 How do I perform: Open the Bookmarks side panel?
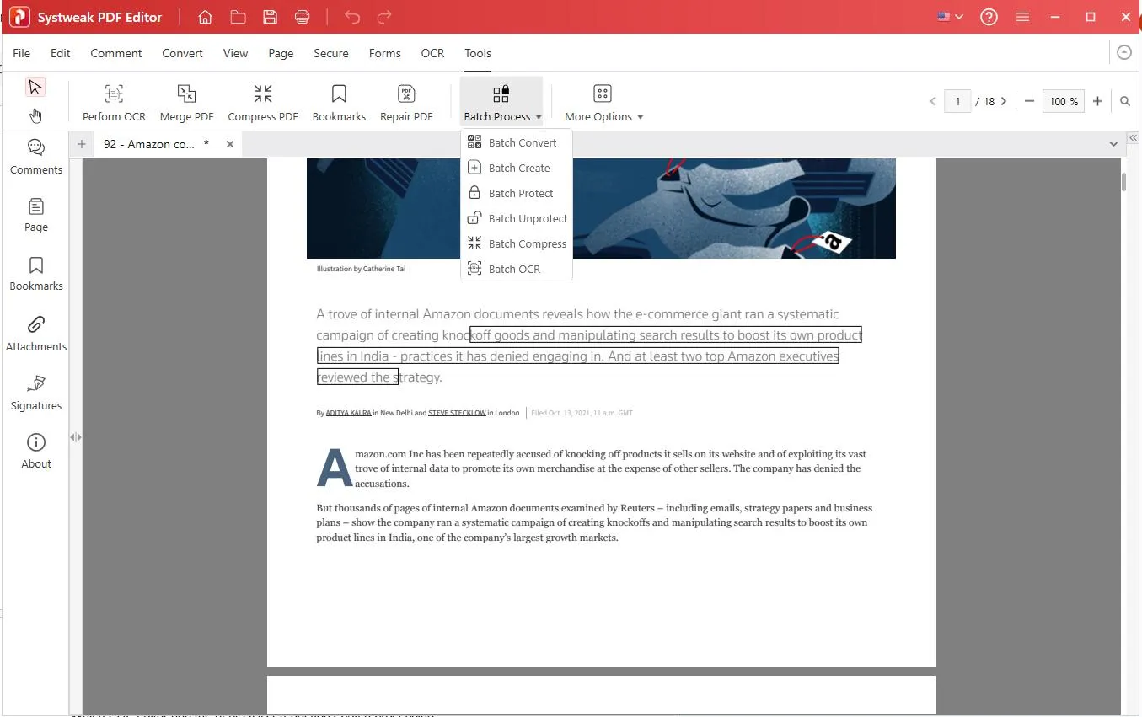(36, 274)
